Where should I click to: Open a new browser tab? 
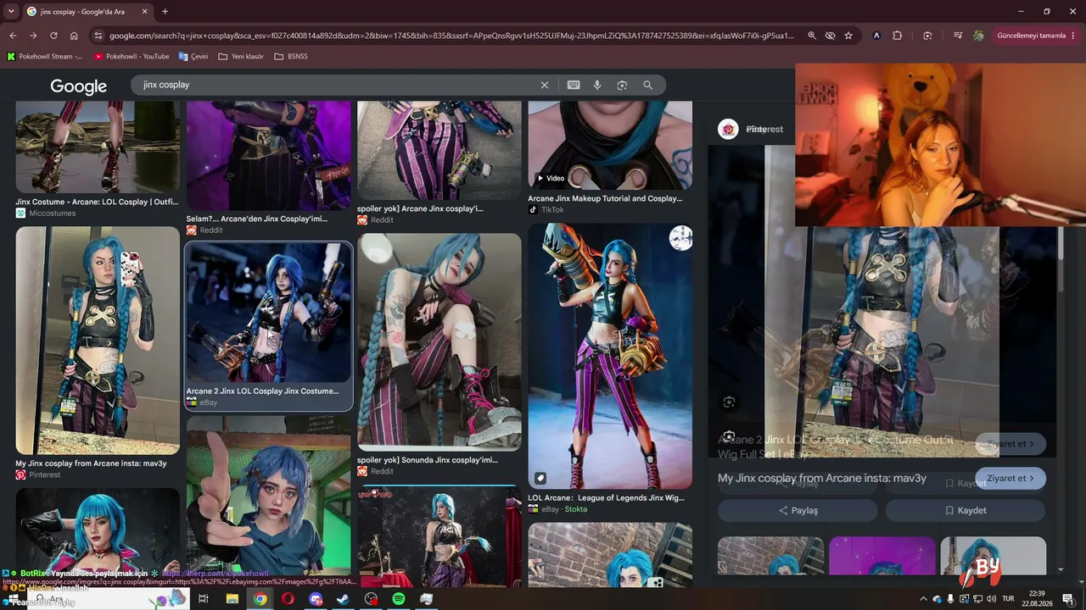point(165,12)
